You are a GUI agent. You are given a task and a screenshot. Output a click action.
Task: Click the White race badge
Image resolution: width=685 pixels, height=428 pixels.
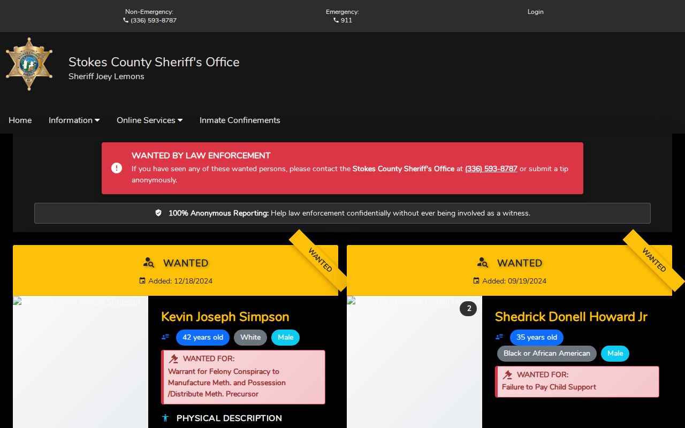tap(250, 337)
